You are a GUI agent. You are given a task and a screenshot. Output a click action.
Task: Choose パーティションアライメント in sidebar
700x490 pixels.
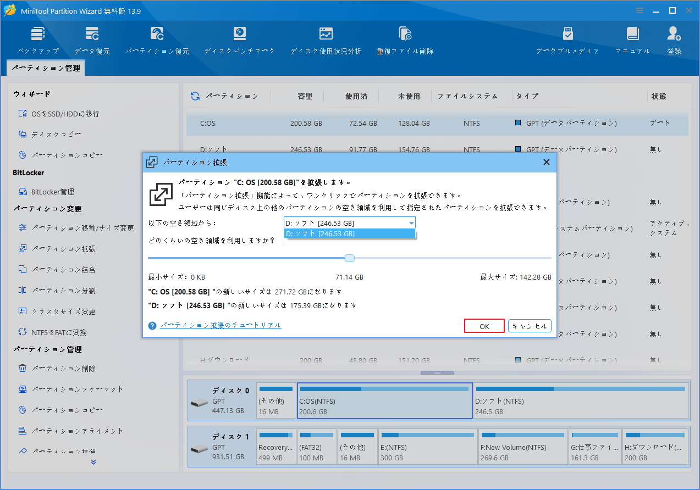[x=70, y=431]
